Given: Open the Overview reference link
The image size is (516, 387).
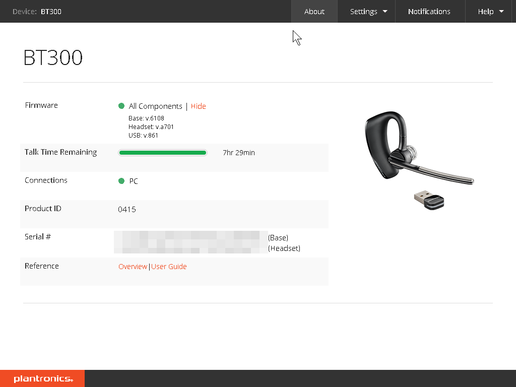Looking at the screenshot, I should pos(133,267).
